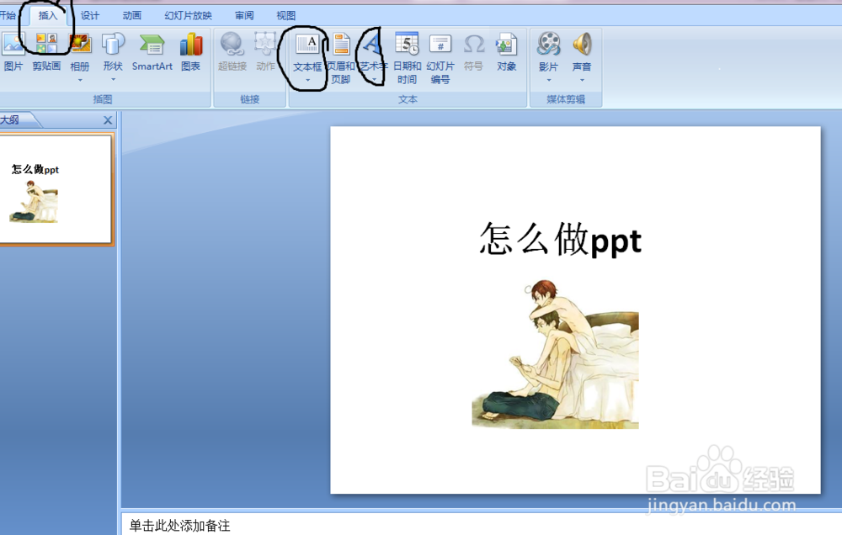Screen dimensions: 842x535
Task: Open 页眉和页脚 header and footer
Action: pos(341,58)
